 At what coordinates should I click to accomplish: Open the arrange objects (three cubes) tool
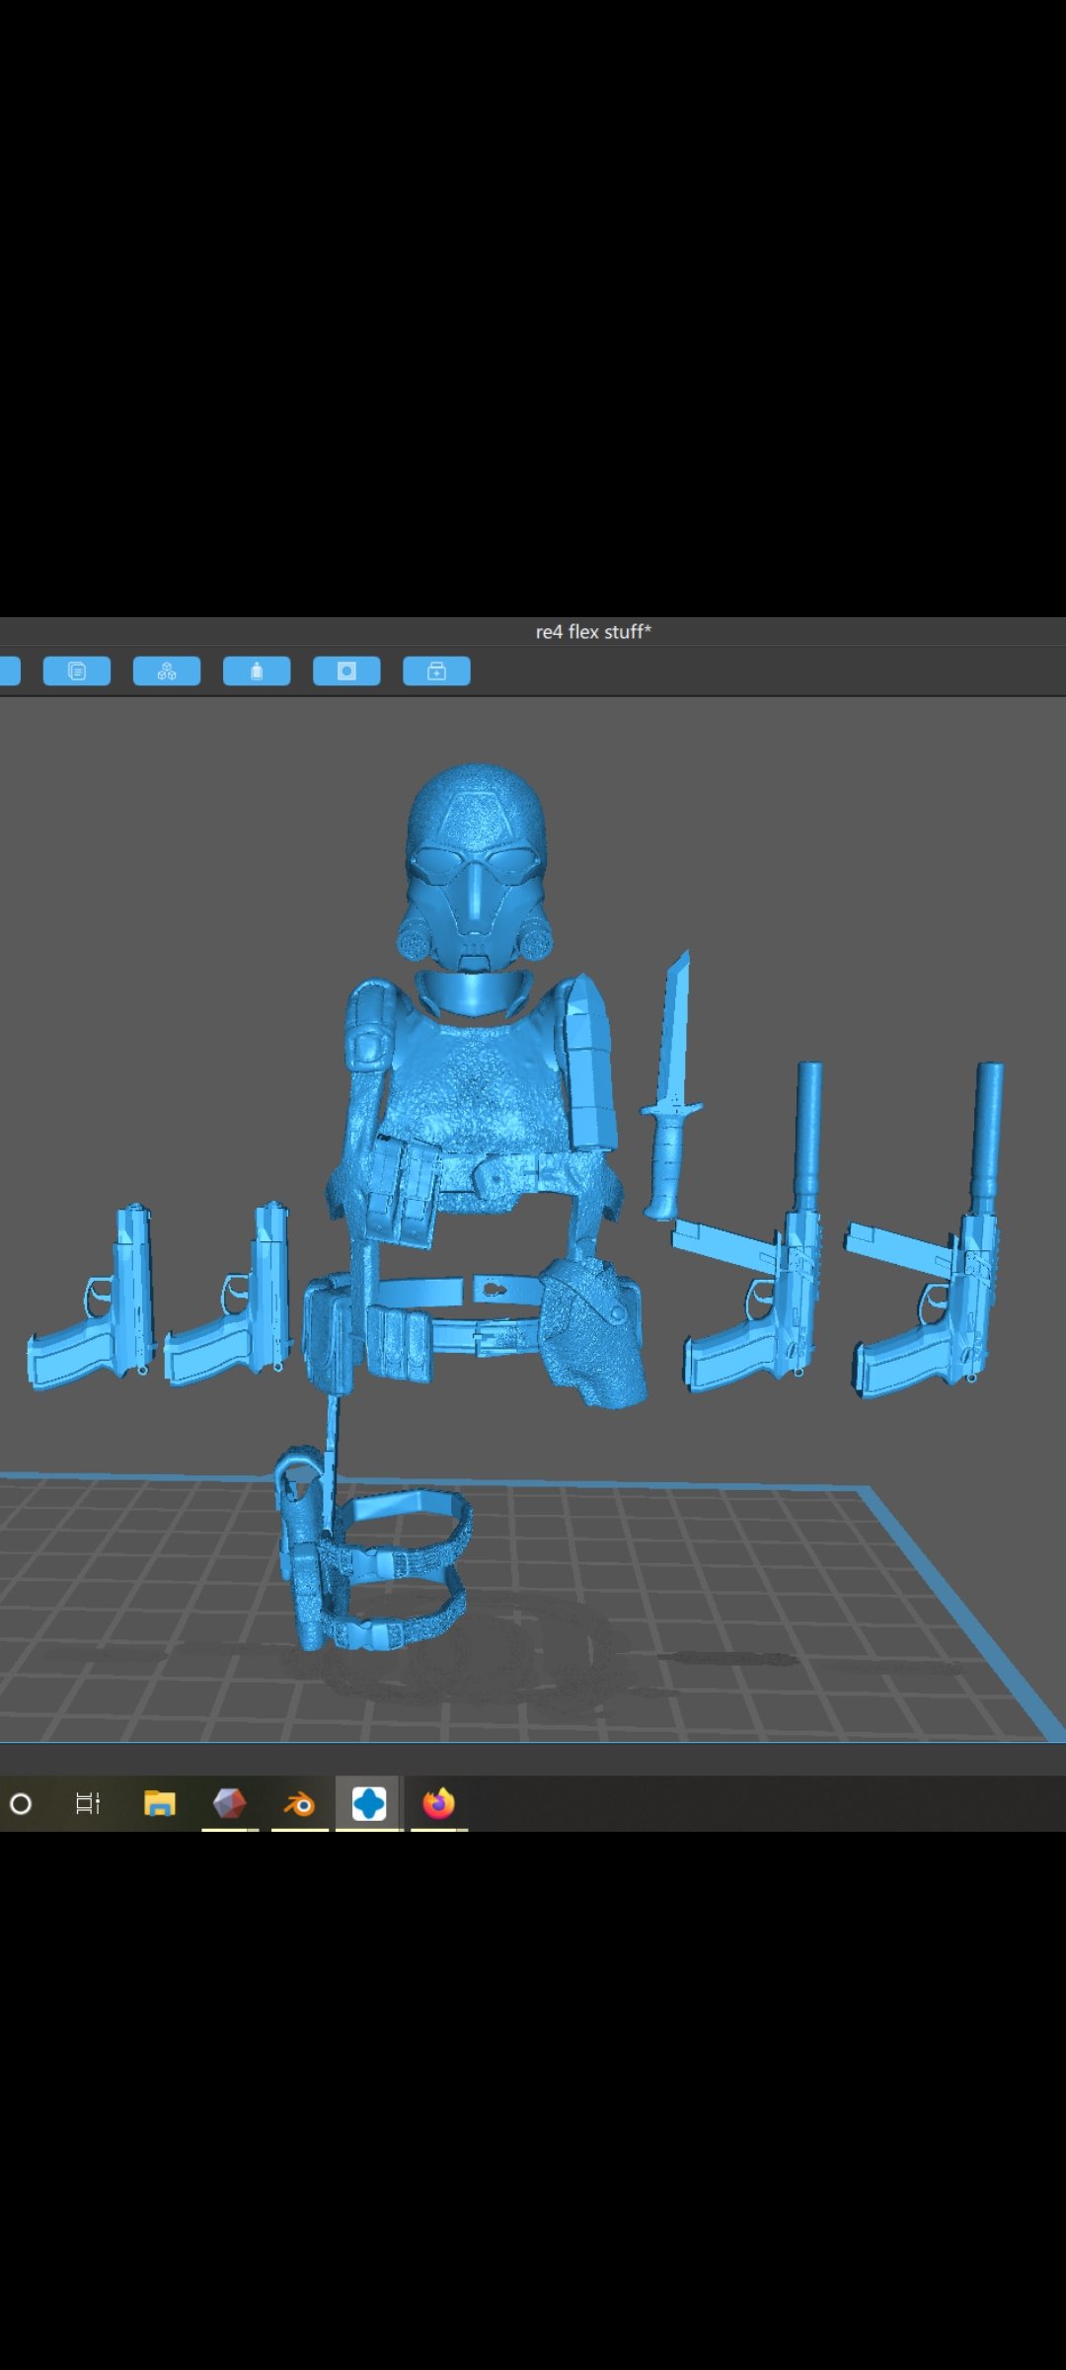point(167,671)
